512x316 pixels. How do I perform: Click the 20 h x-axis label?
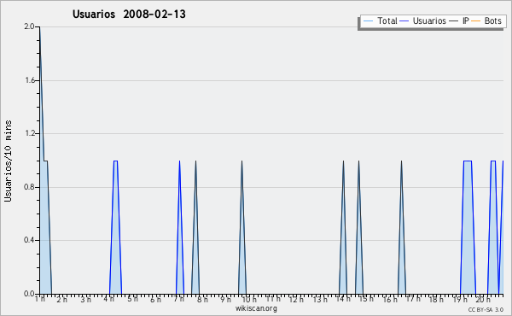click(483, 299)
